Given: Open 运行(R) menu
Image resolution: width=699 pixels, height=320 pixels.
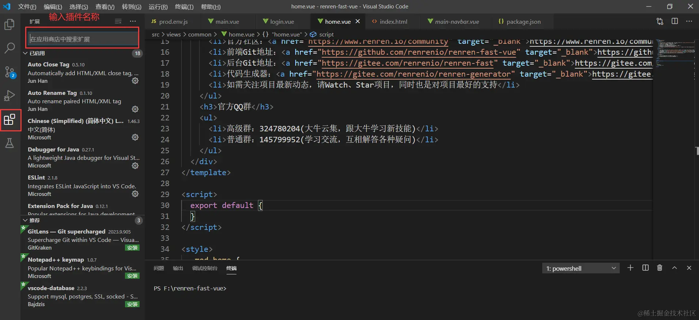Looking at the screenshot, I should (158, 7).
